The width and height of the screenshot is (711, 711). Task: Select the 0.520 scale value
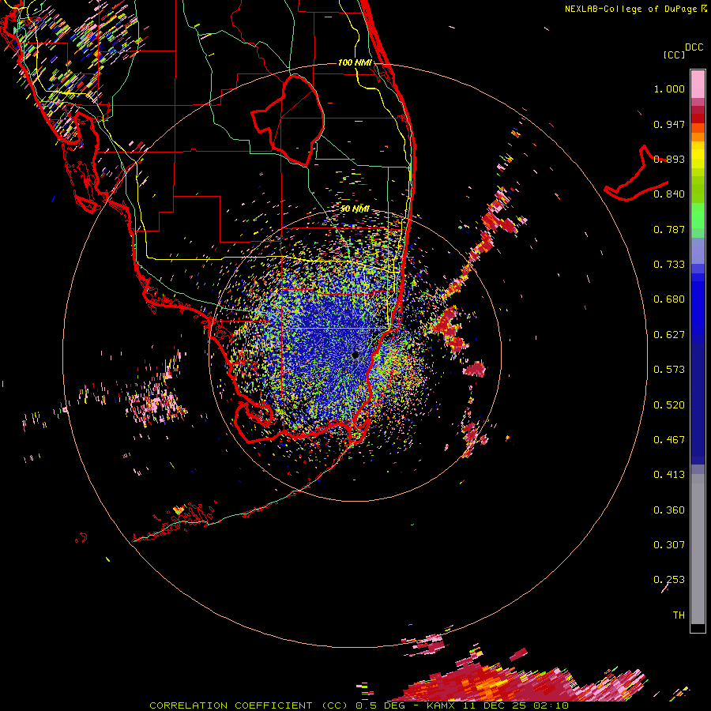click(x=669, y=405)
